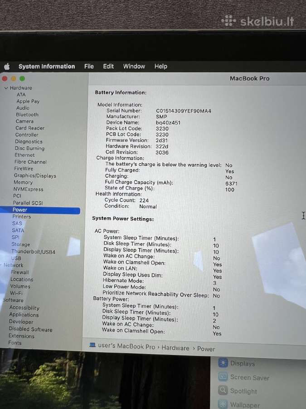306x409 pixels.
Task: Click Hardware in the path bar
Action: pos(175,348)
